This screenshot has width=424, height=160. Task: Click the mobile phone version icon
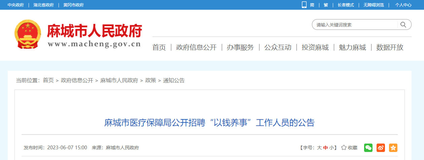click(304, 5)
